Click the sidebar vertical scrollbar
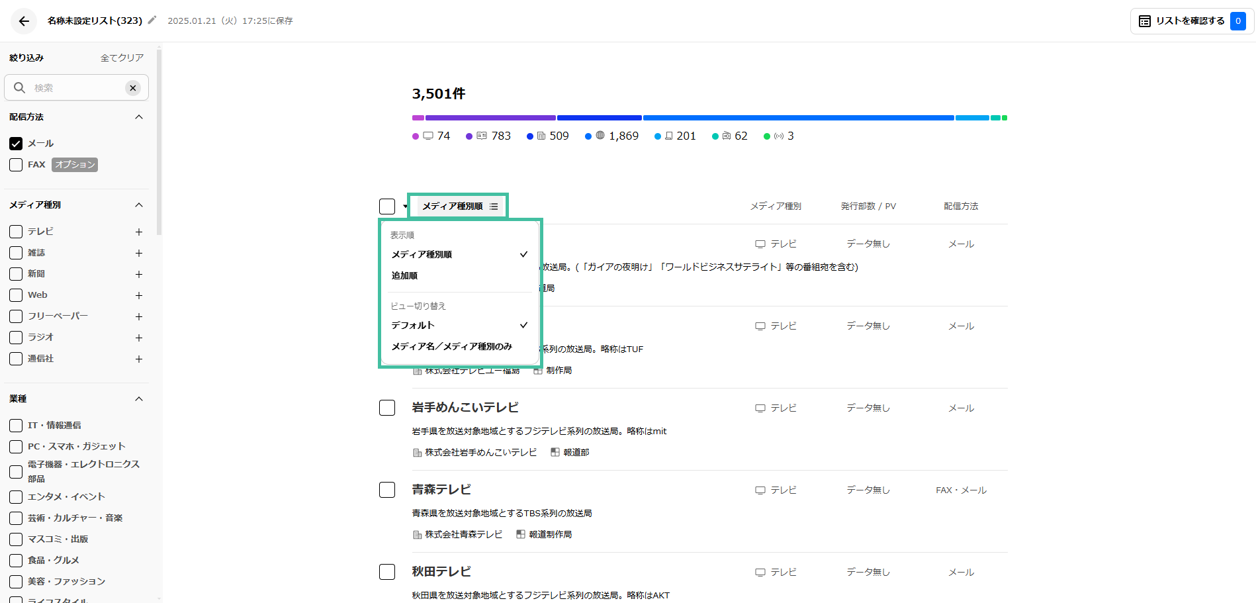1256x603 pixels. (x=159, y=141)
